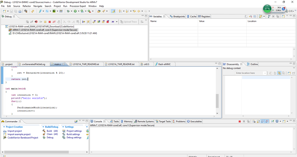Screen dimensions: 297x157
Task: Switch to the Breakpoints tab
Action: click(x=177, y=16)
